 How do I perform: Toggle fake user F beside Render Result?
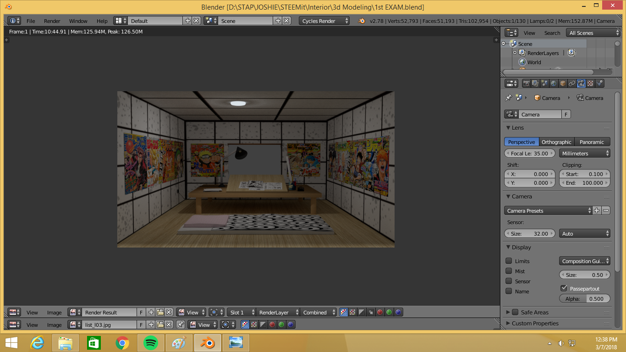[141, 312]
